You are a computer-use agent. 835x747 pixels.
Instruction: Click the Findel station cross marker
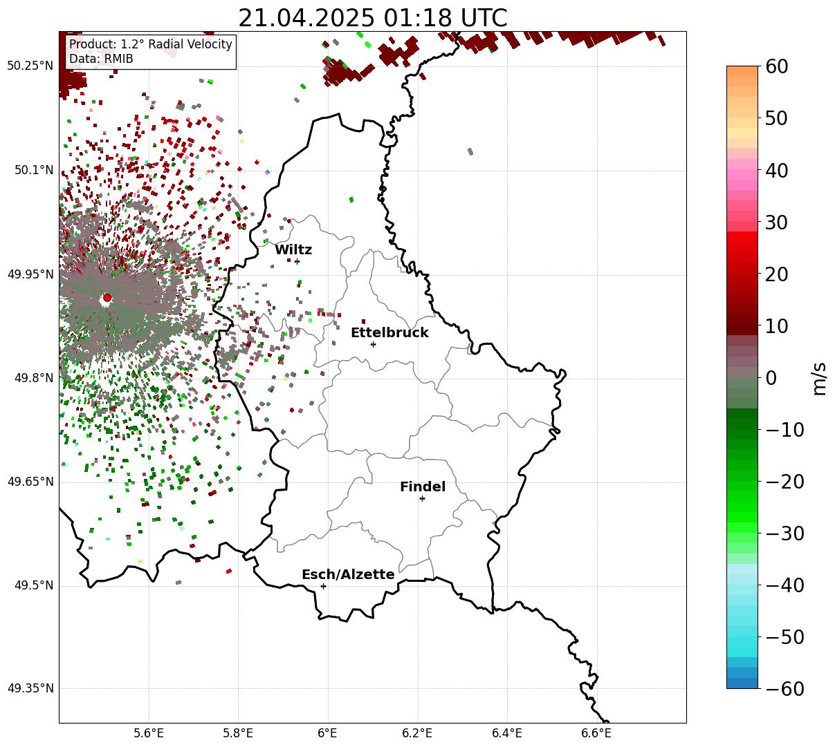tap(422, 498)
